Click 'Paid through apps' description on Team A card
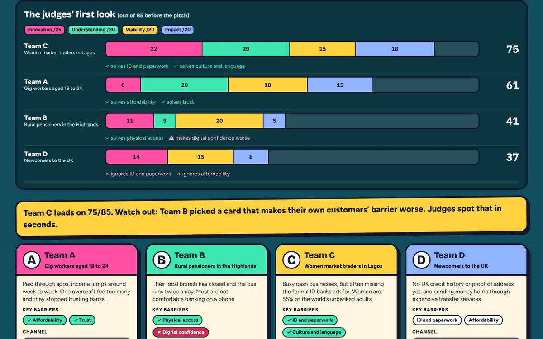Image resolution: width=543 pixels, height=339 pixels. pyautogui.click(x=76, y=292)
